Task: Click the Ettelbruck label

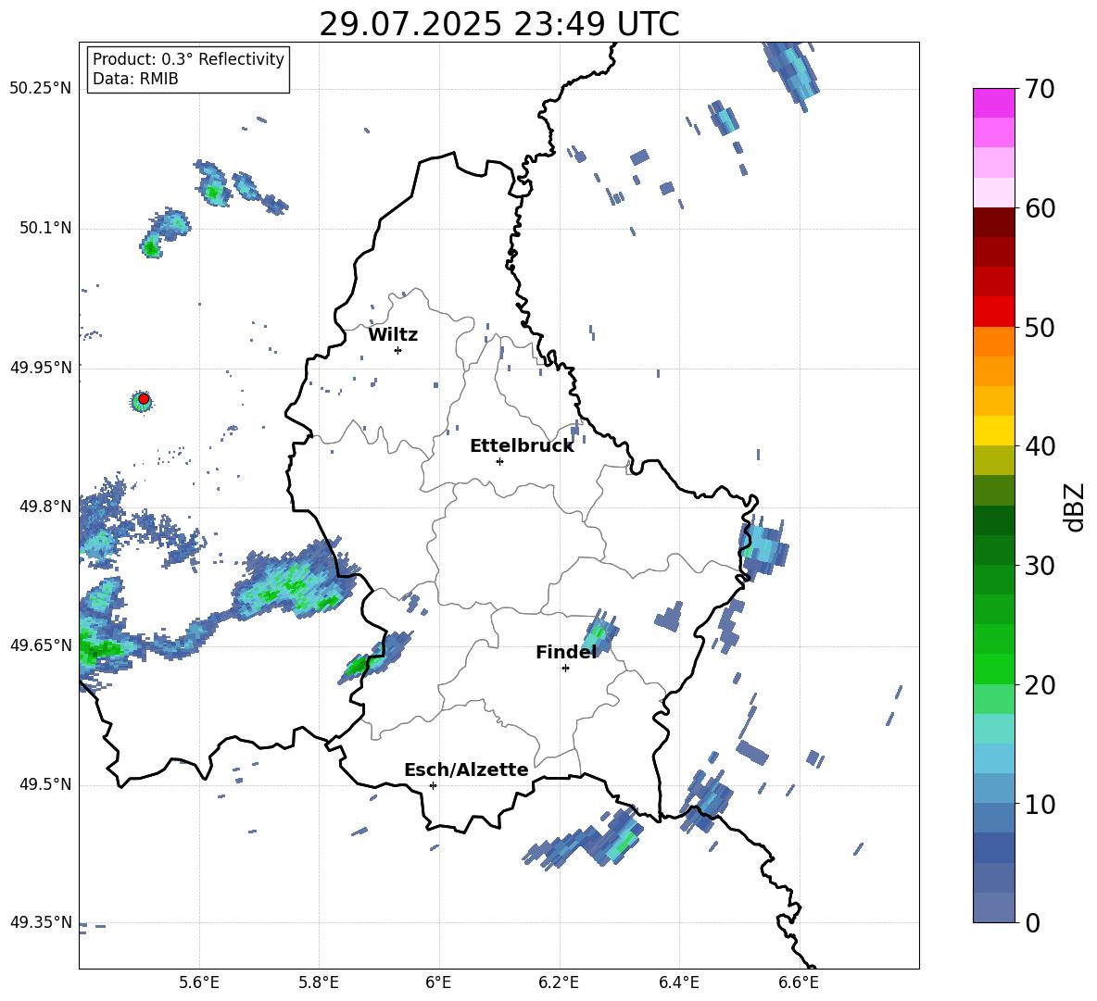Action: (x=522, y=446)
